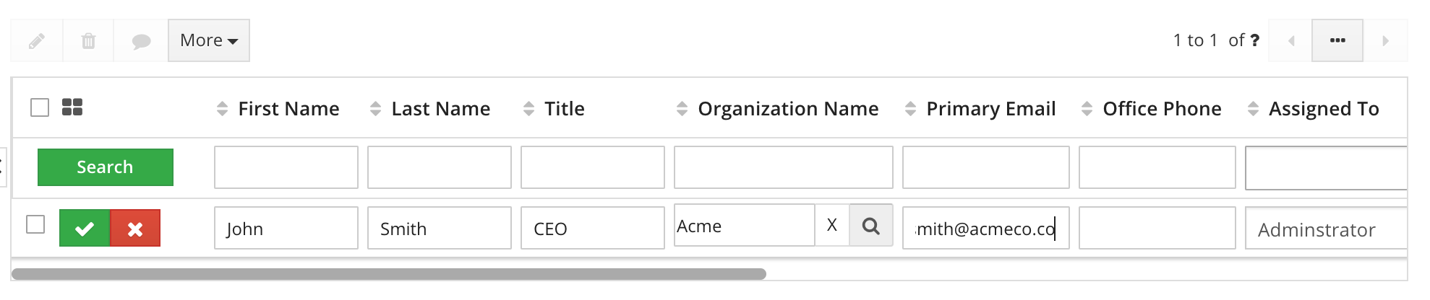Screen dimensions: 1430x300
Task: Toggle the select-all header checkbox
Action: 40,107
